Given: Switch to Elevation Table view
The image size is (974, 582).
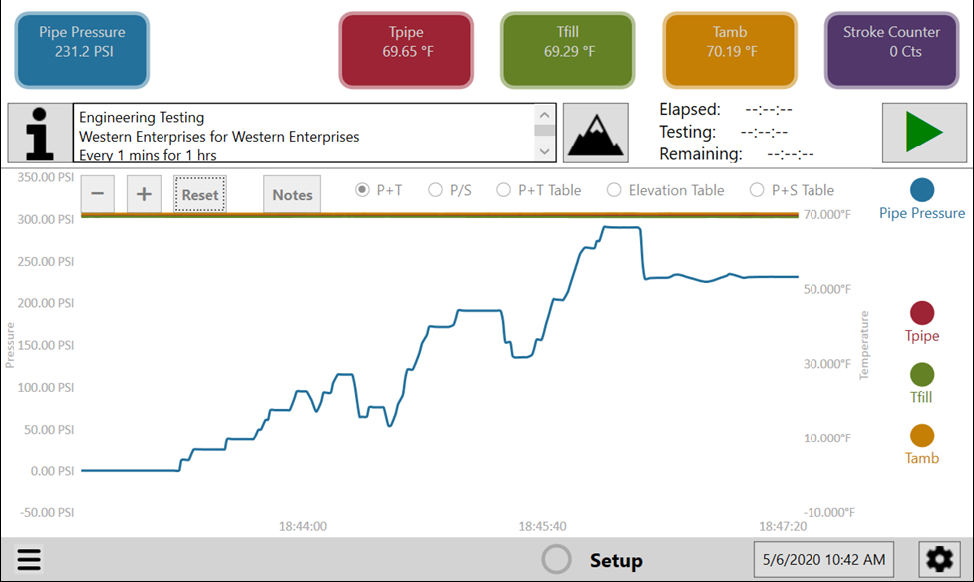Looking at the screenshot, I should (x=614, y=190).
